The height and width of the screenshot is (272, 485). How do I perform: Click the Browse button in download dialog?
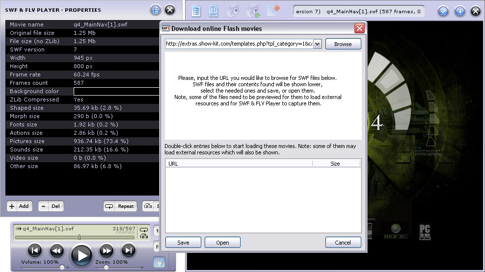(343, 44)
